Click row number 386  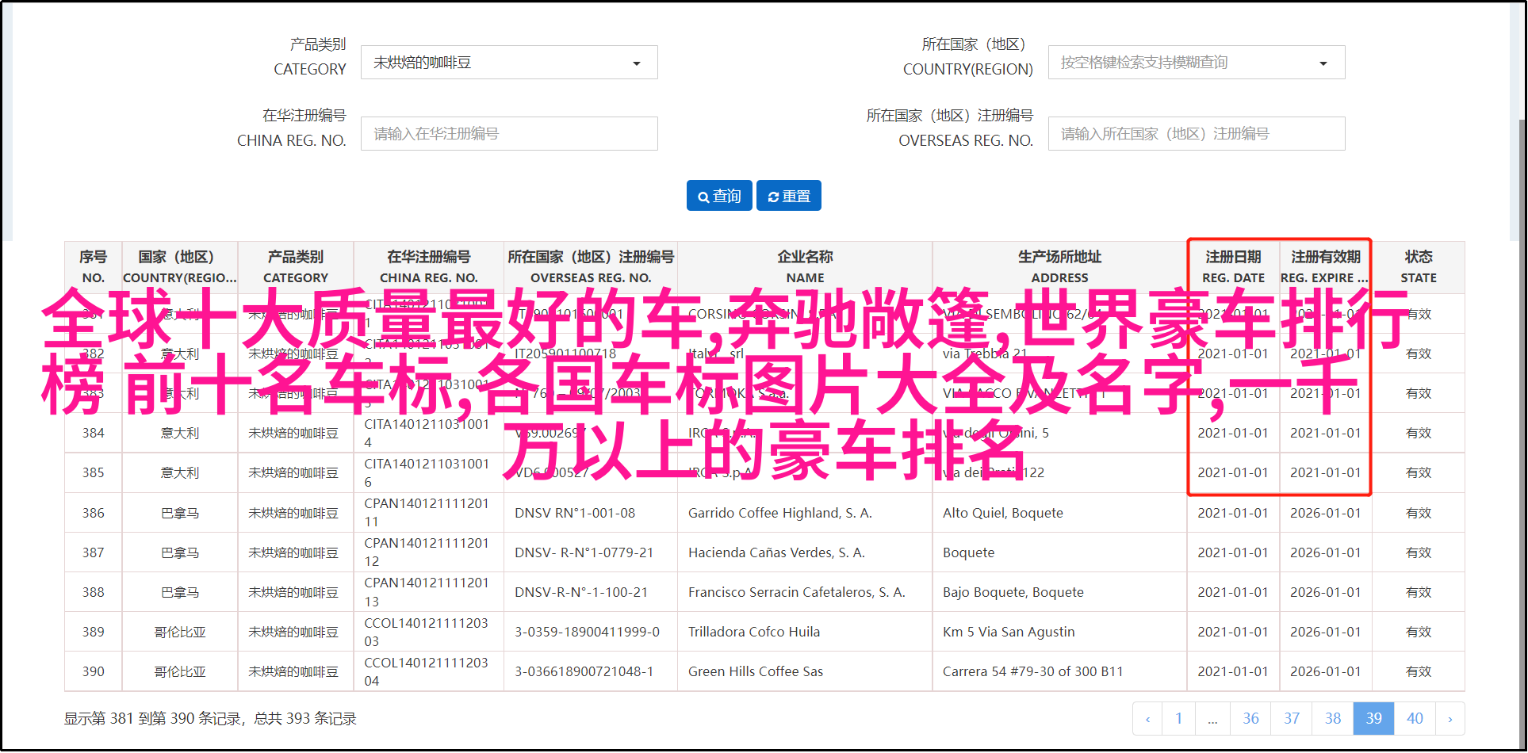94,513
